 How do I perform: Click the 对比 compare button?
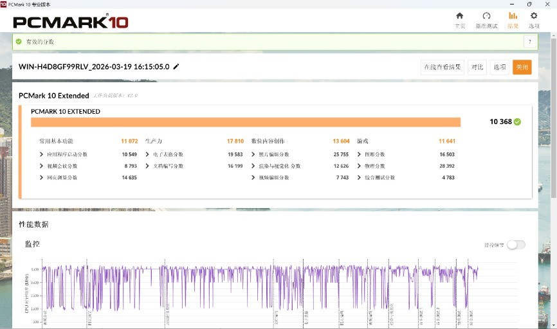(x=477, y=67)
